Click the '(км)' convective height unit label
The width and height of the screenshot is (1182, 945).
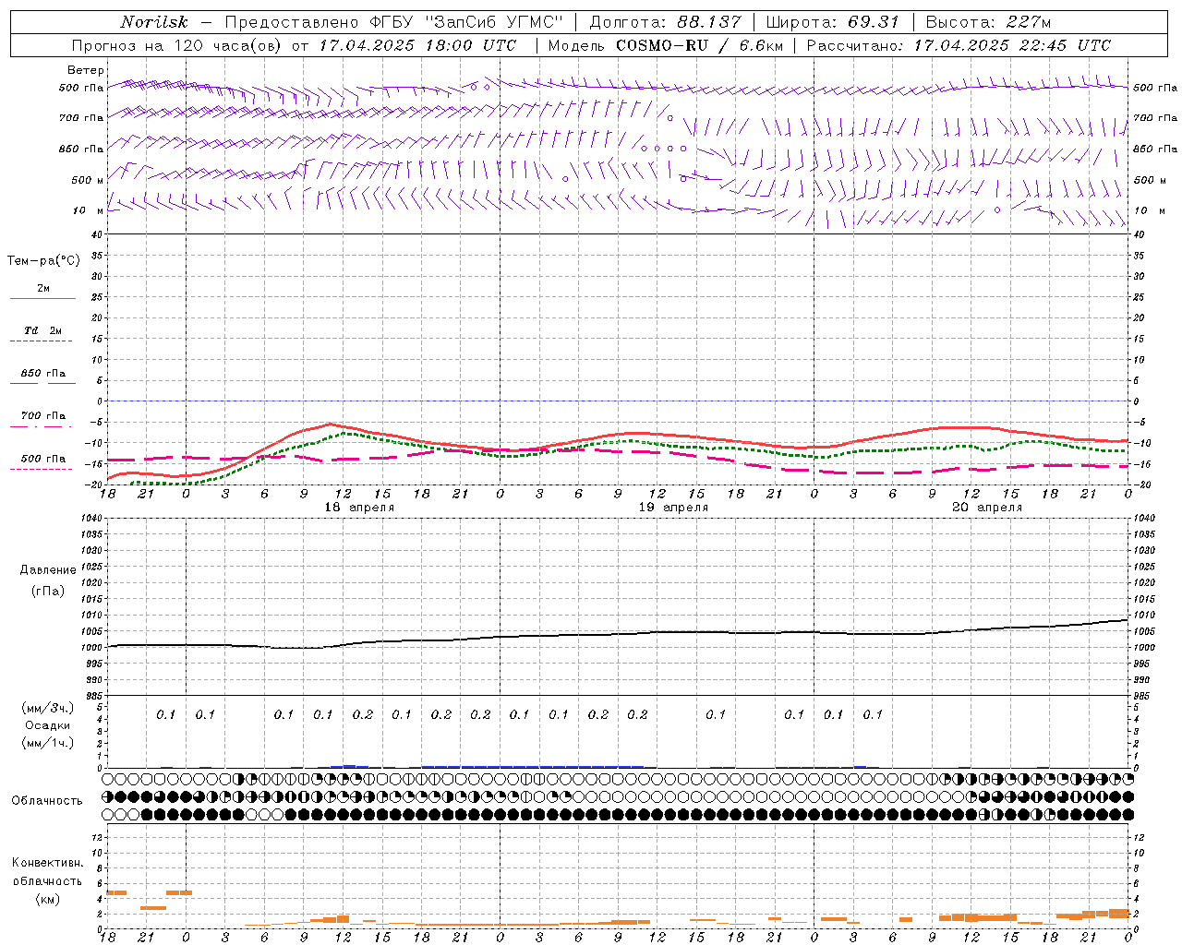(x=48, y=899)
